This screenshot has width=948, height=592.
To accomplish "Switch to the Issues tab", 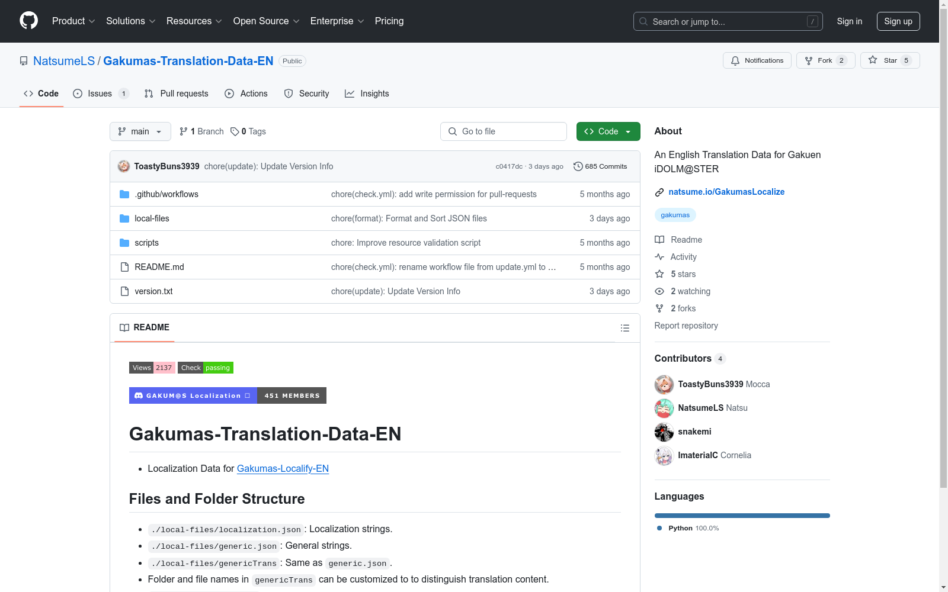I will (101, 94).
